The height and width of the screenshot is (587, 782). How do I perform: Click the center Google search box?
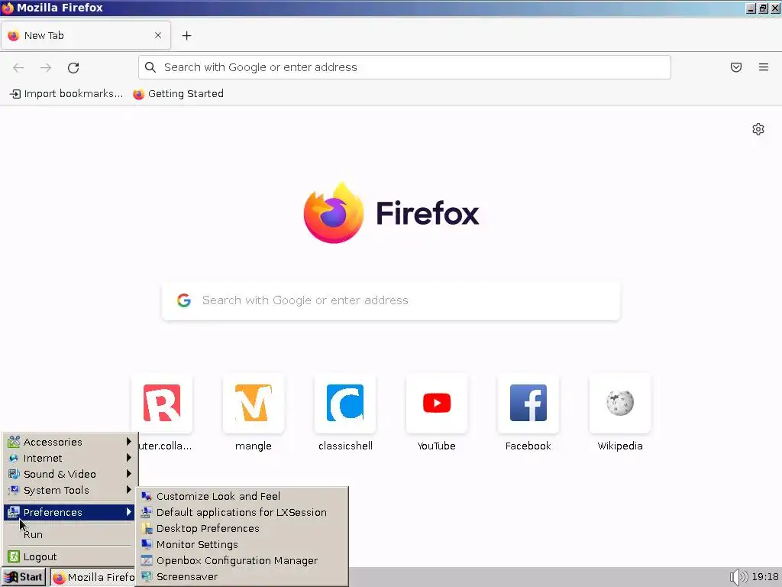pos(391,300)
